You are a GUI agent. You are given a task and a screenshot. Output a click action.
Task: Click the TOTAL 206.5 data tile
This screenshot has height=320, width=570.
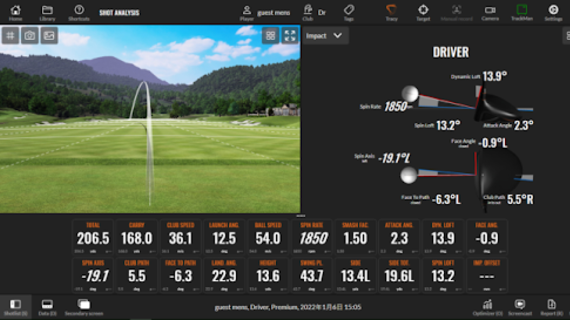(x=93, y=238)
